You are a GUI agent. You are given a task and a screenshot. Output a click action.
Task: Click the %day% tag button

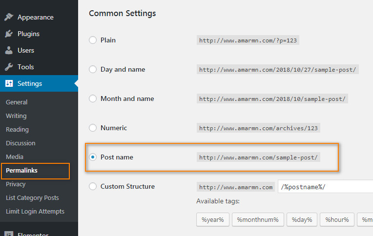[x=302, y=219]
